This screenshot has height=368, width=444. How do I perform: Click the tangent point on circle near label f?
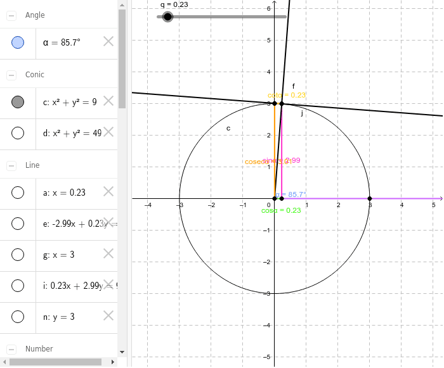[282, 103]
